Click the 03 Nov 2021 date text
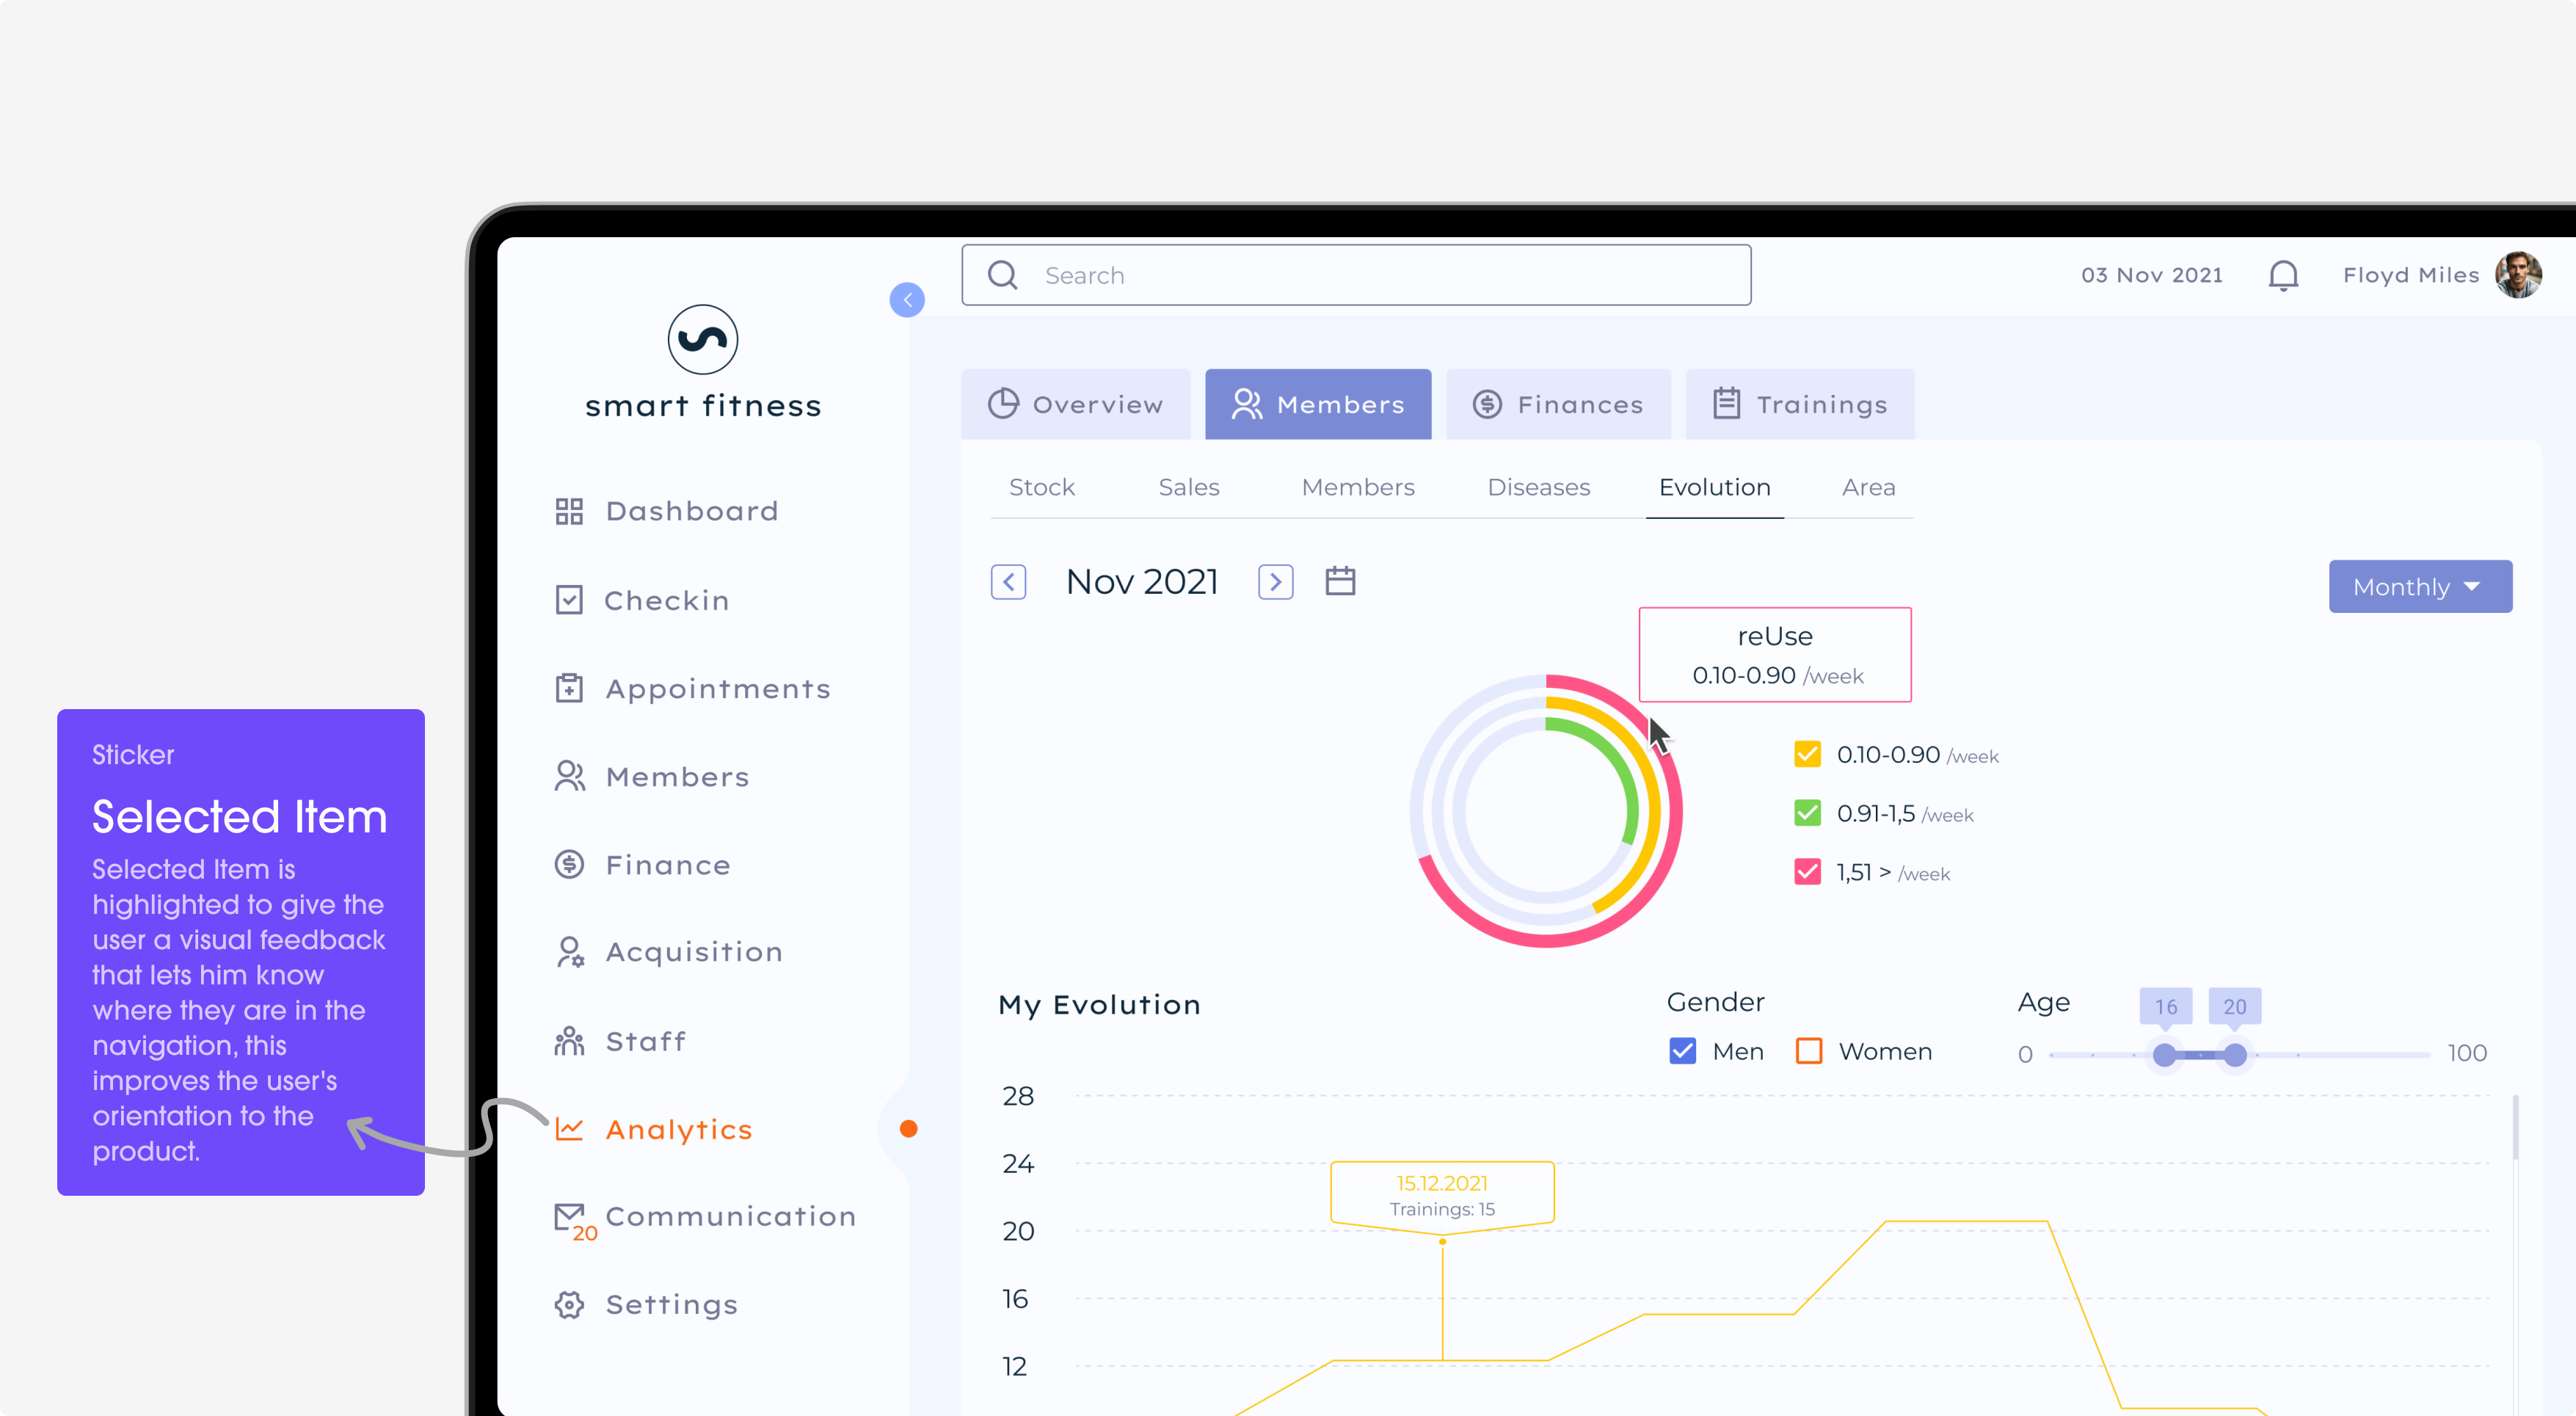This screenshot has width=2576, height=1416. pos(2152,275)
